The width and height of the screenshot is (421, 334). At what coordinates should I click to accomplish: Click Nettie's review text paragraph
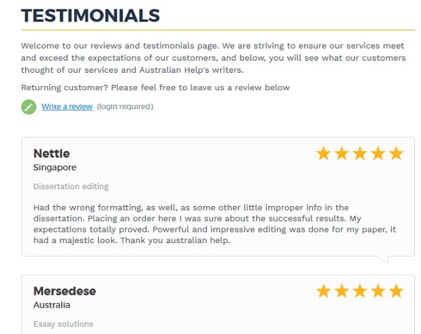(215, 224)
